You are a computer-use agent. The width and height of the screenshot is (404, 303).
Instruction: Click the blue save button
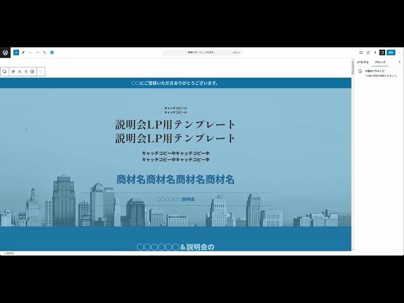tap(391, 52)
